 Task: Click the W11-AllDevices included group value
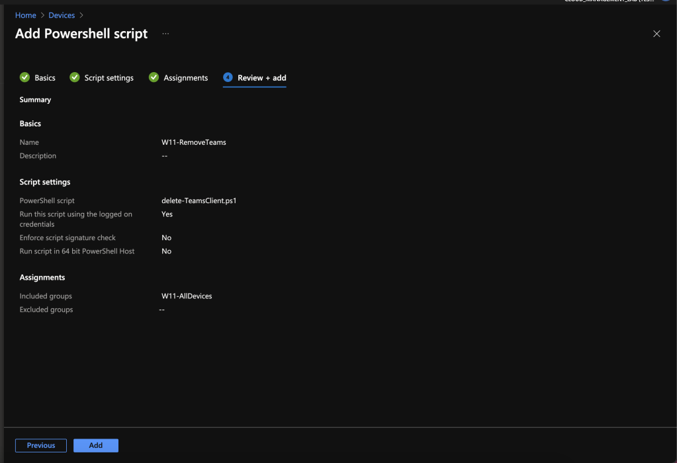tap(187, 296)
